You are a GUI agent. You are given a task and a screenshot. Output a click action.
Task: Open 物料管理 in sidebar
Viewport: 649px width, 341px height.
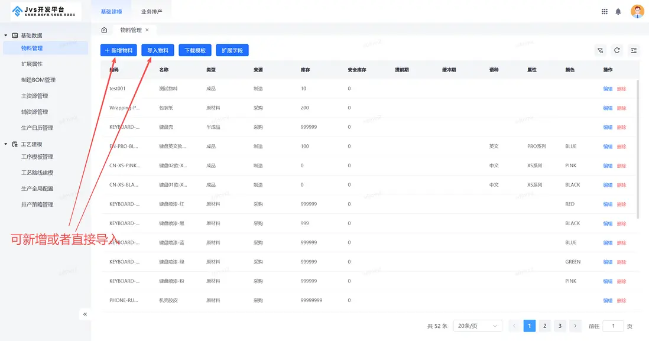coord(46,48)
